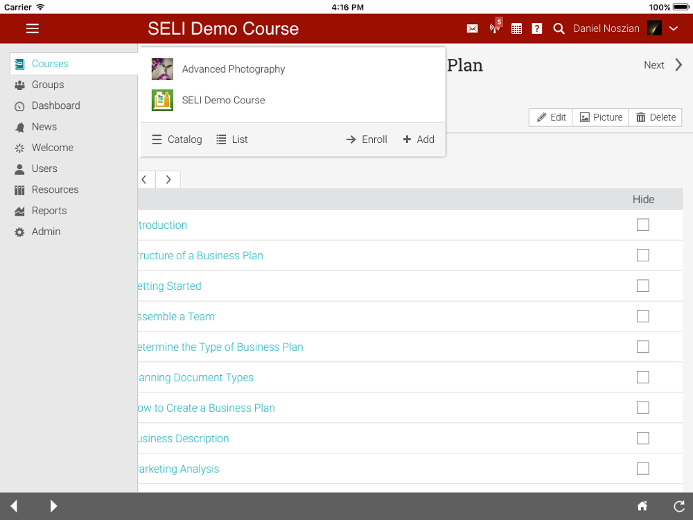Check Hide box for Structure of a Business Plan
The height and width of the screenshot is (520, 693).
(x=642, y=255)
